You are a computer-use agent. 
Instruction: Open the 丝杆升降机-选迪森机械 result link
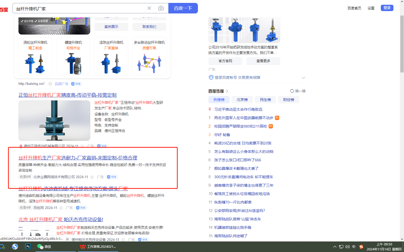(x=73, y=188)
